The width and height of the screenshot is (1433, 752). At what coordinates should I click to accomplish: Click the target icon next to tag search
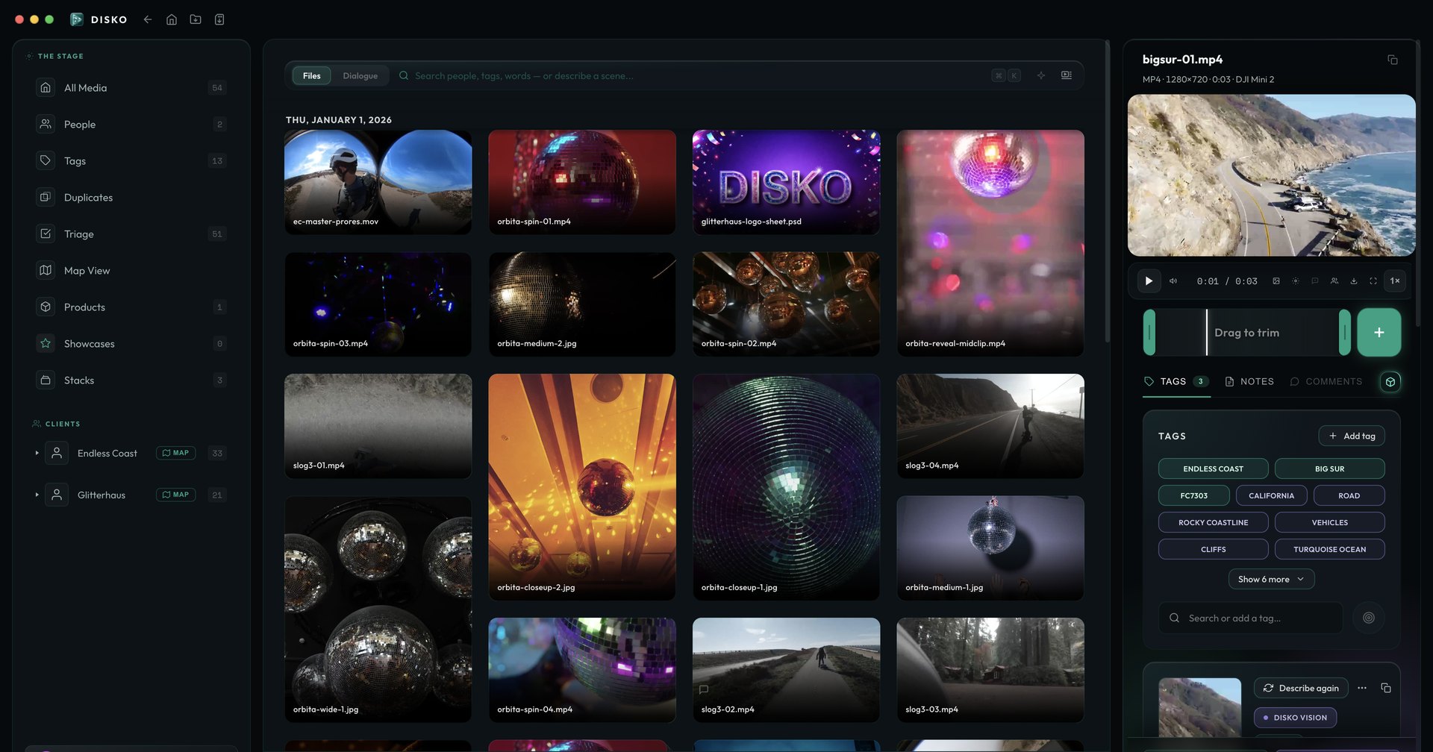(x=1369, y=618)
